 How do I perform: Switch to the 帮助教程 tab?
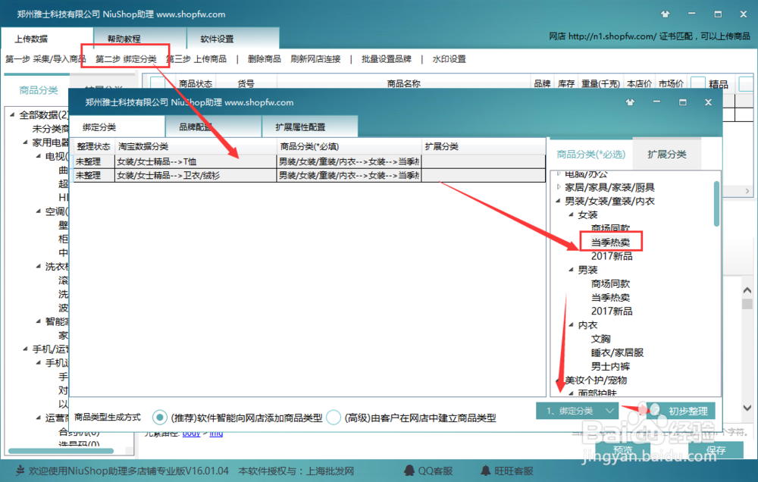[x=140, y=38]
